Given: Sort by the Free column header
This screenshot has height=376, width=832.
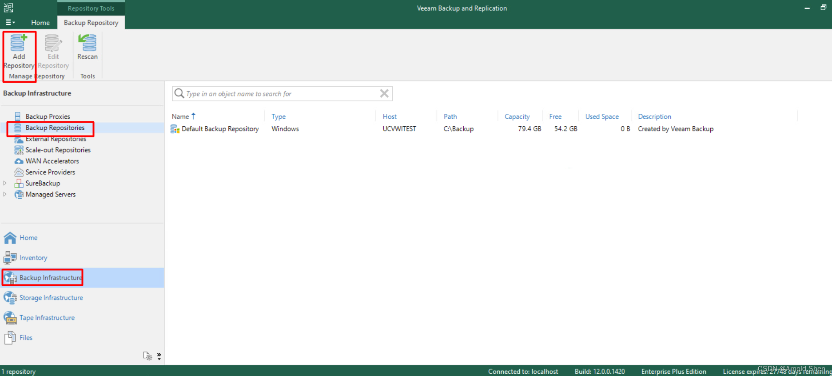Looking at the screenshot, I should click(555, 116).
